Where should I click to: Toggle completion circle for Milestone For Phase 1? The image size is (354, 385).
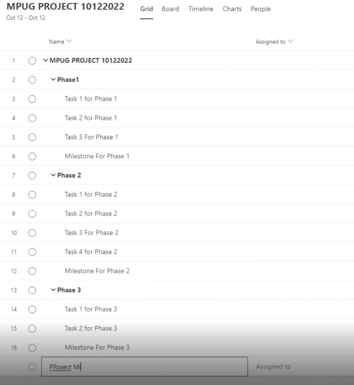tap(32, 156)
